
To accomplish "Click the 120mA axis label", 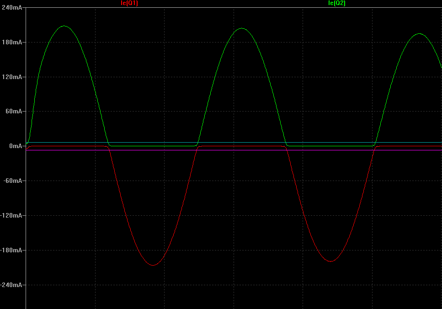I will tap(12, 77).
